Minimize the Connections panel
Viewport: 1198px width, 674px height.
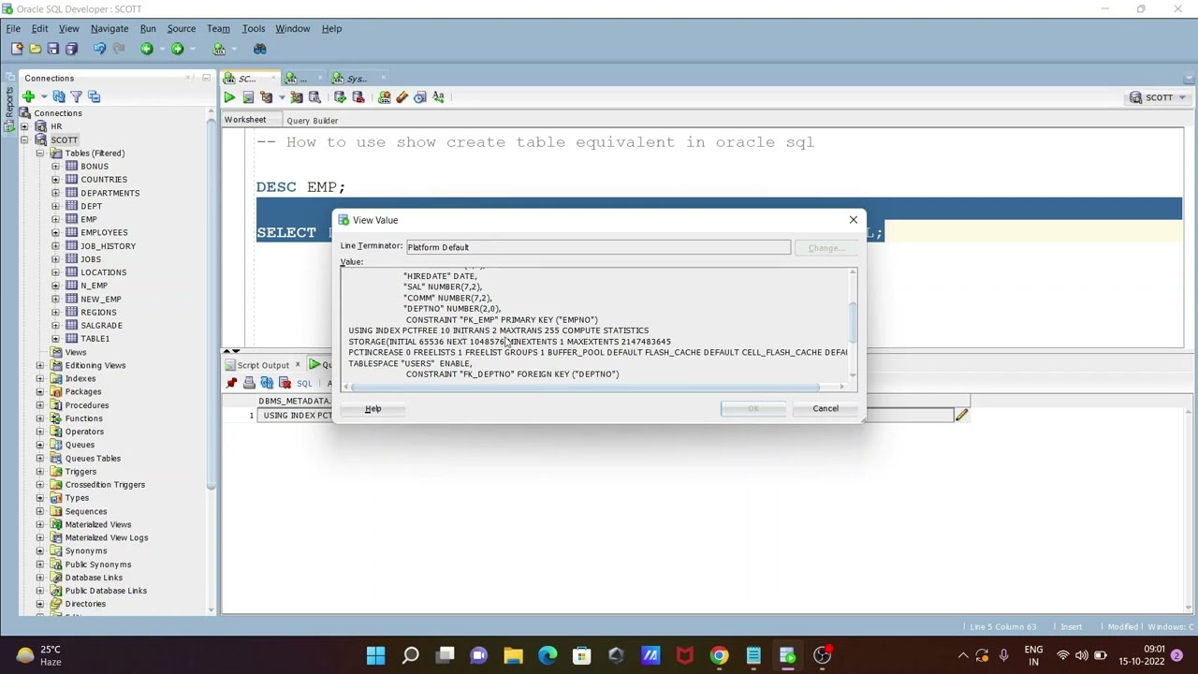pyautogui.click(x=206, y=78)
